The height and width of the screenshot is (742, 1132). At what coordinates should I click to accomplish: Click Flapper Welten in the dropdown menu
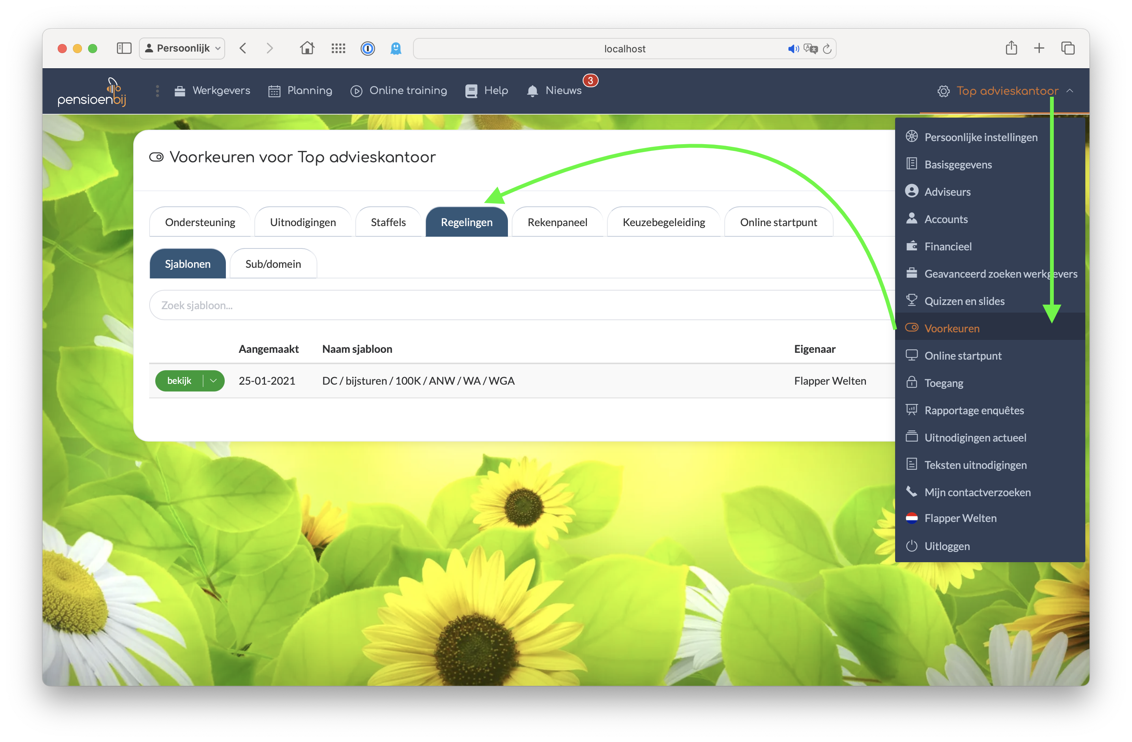[x=990, y=518]
